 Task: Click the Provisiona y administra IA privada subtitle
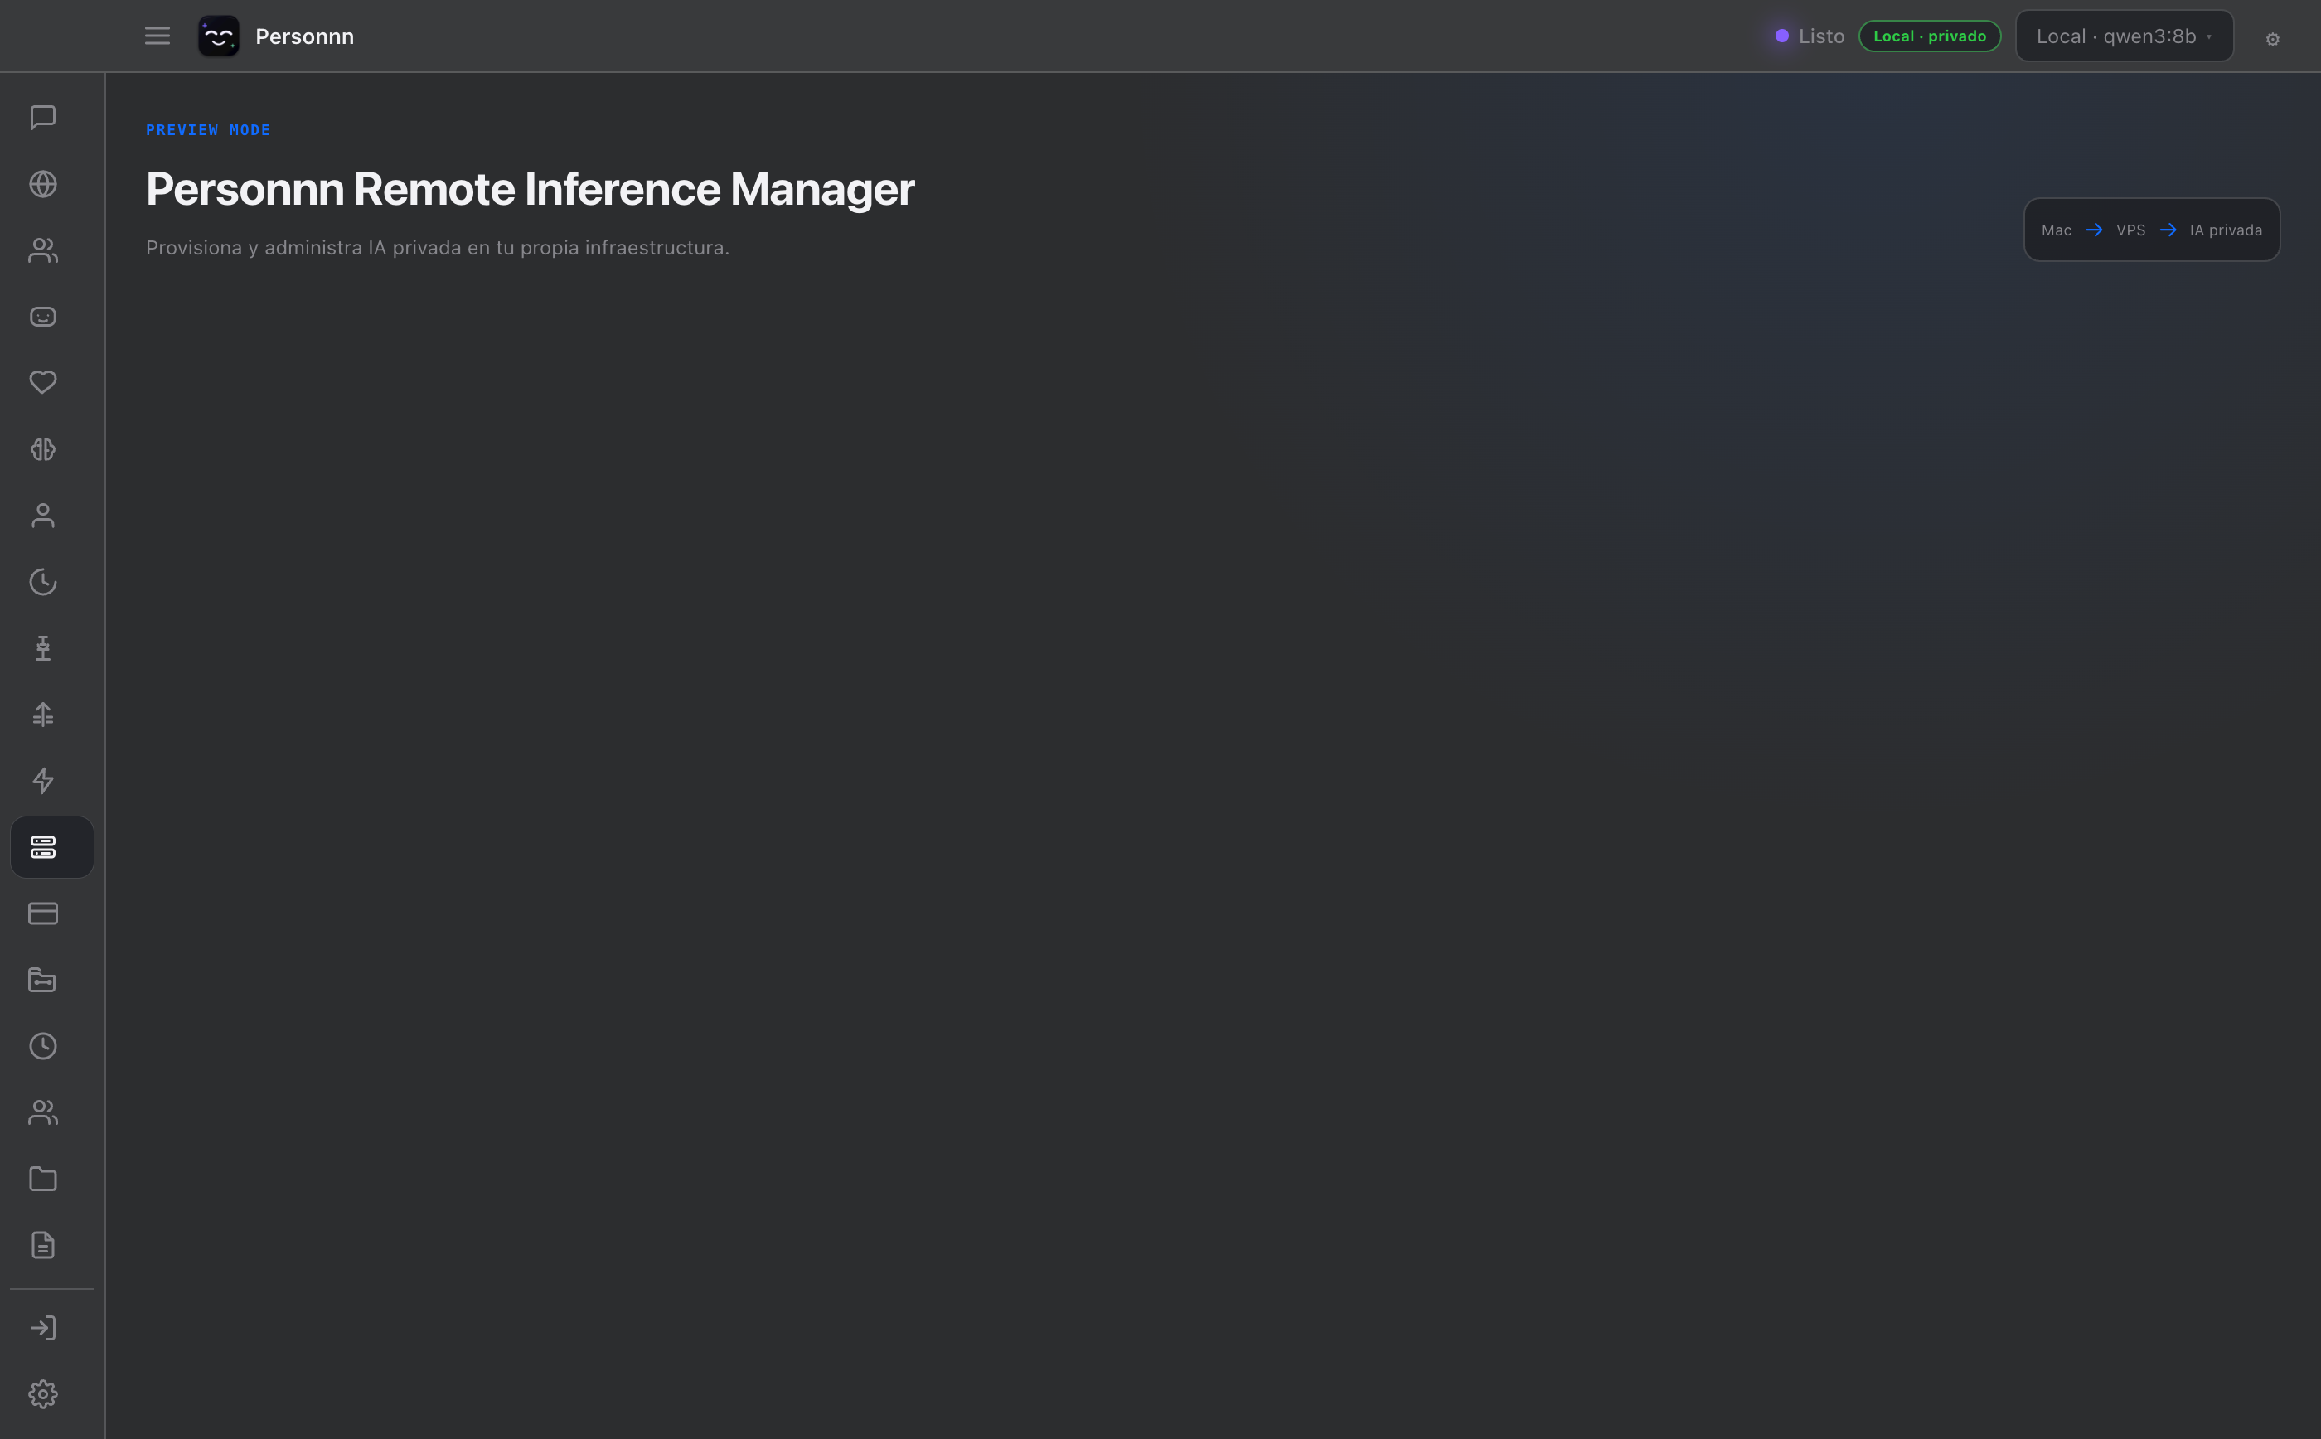(438, 248)
